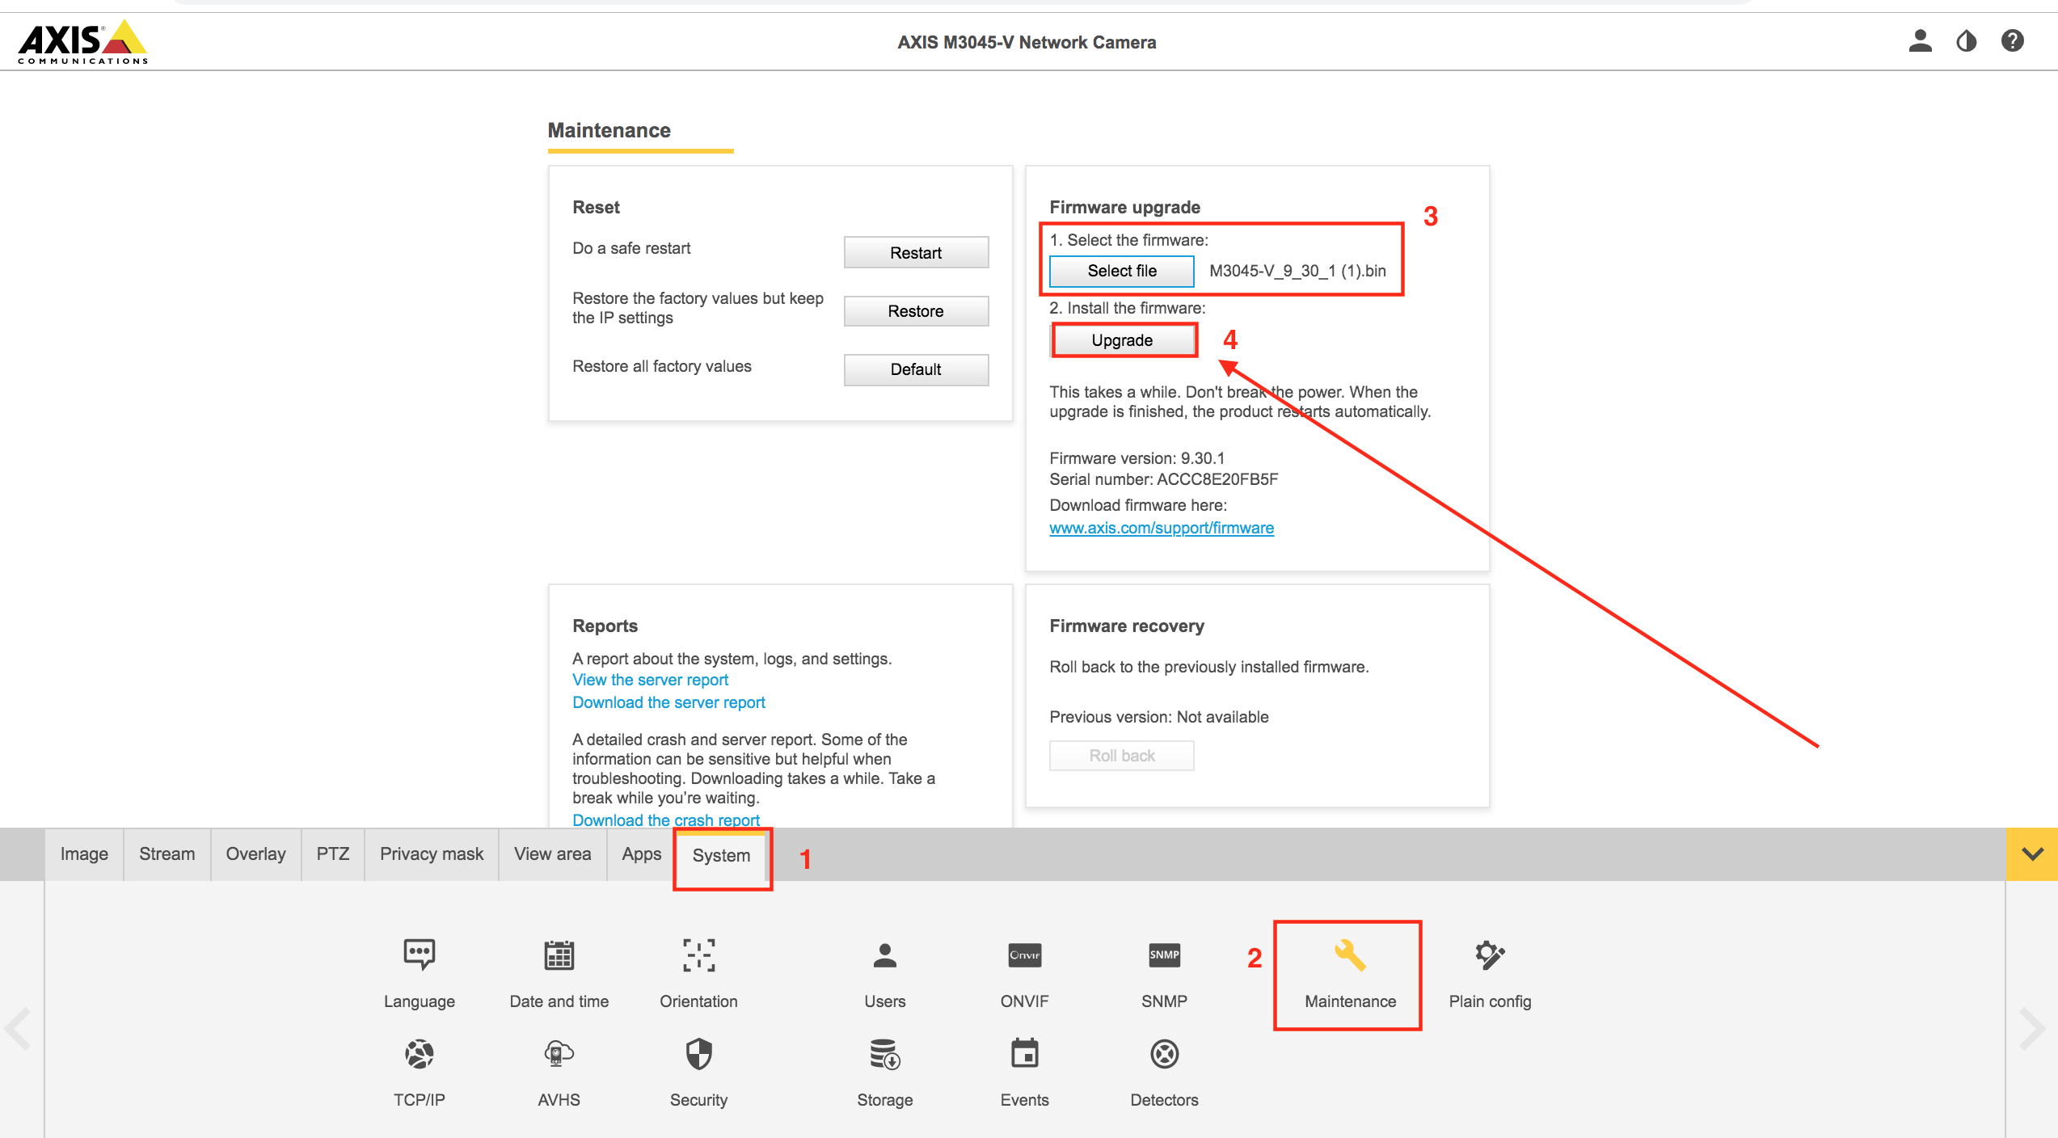
Task: Open the axis.com support firmware link
Action: (x=1162, y=528)
